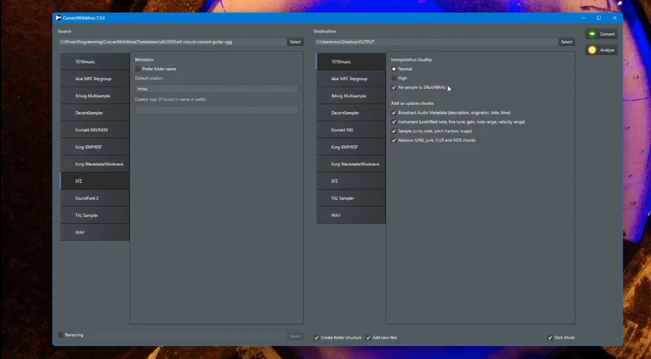The image size is (651, 359).
Task: Uncheck Broadcast Audio Metadata chunk
Action: pos(394,112)
